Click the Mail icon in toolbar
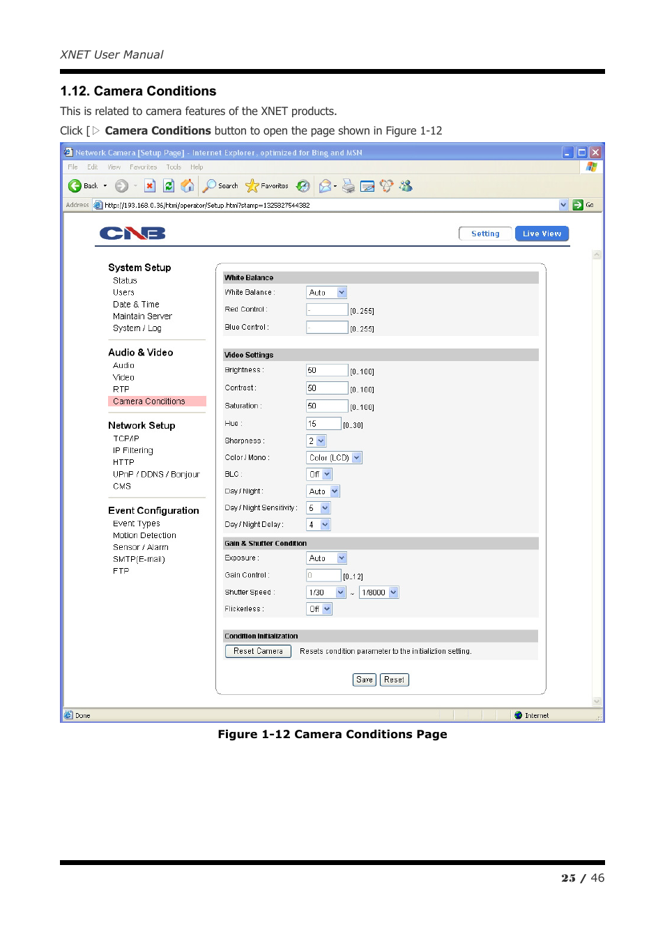The image size is (665, 941). [x=326, y=186]
